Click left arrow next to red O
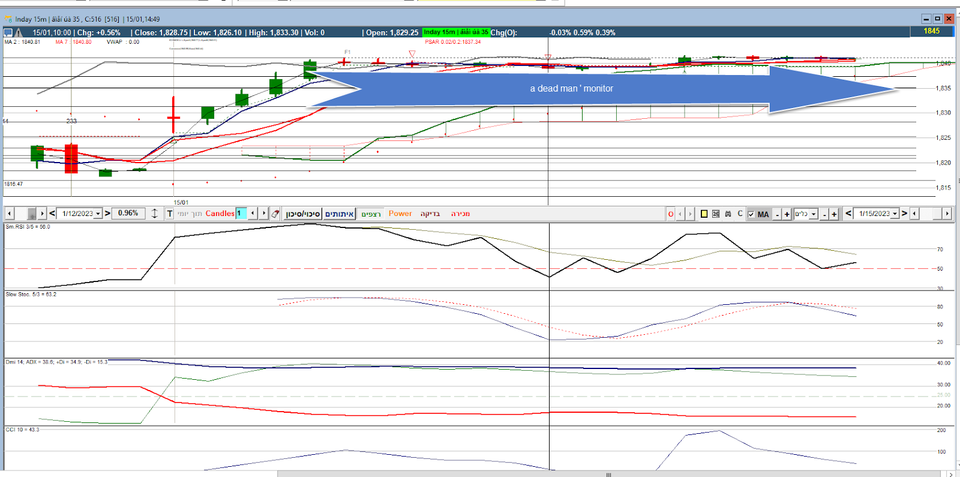 click(x=680, y=214)
